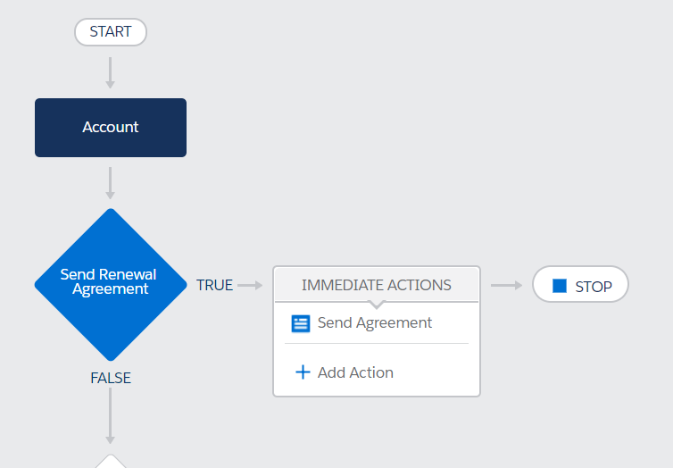Select the STOP label text
This screenshot has width=673, height=468.
pos(594,287)
